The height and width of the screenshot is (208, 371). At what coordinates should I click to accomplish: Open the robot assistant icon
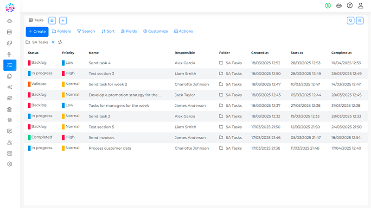point(339,6)
